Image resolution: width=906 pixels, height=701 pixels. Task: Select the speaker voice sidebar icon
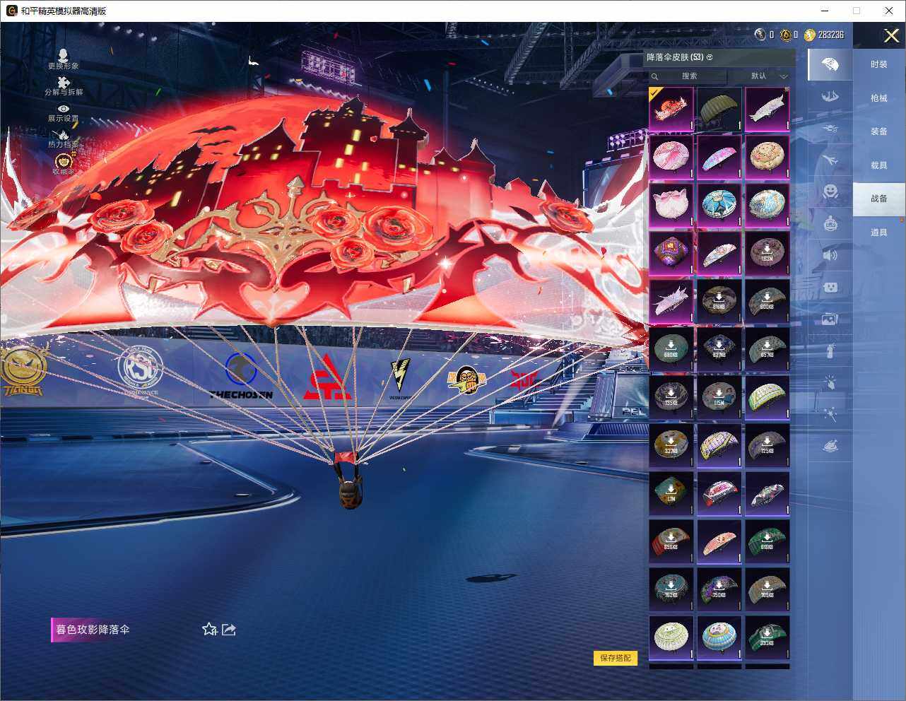coord(830,255)
